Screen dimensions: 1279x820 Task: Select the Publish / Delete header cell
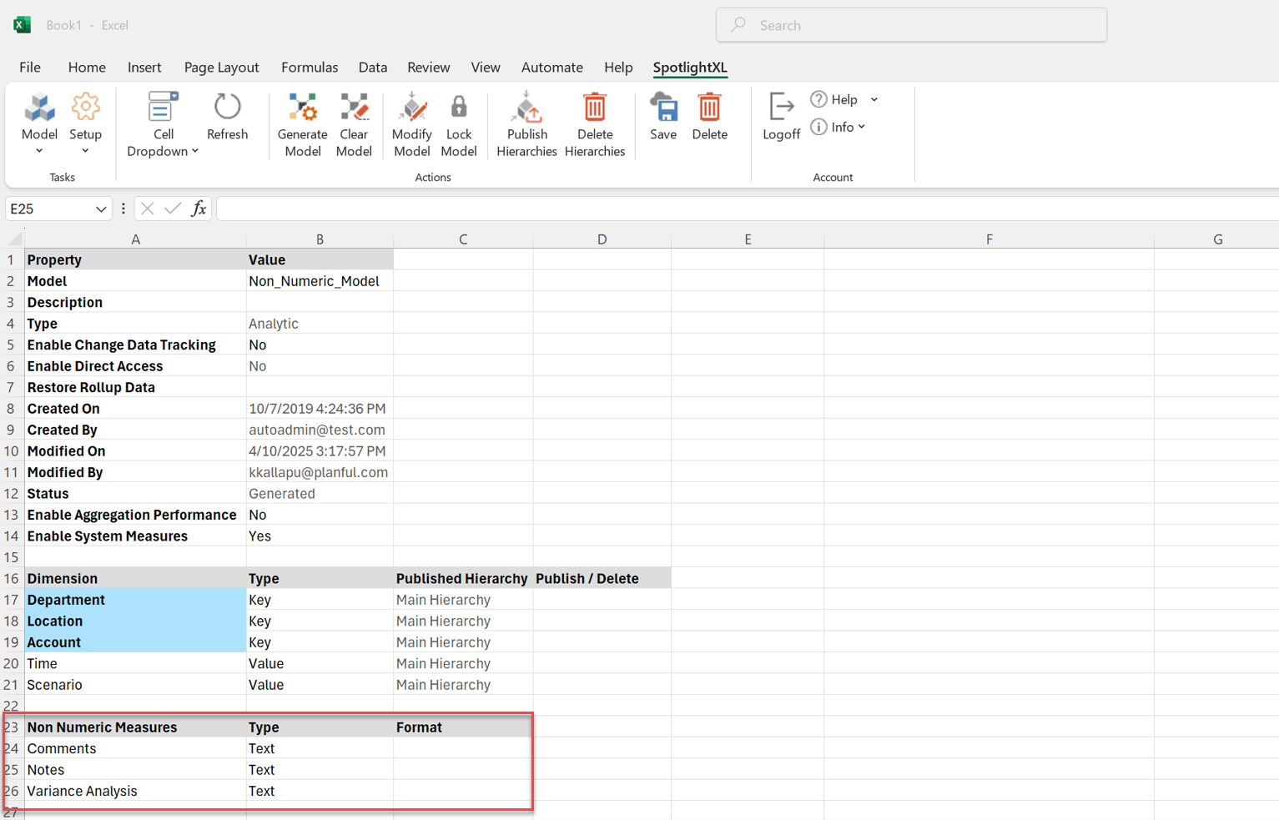coord(602,579)
